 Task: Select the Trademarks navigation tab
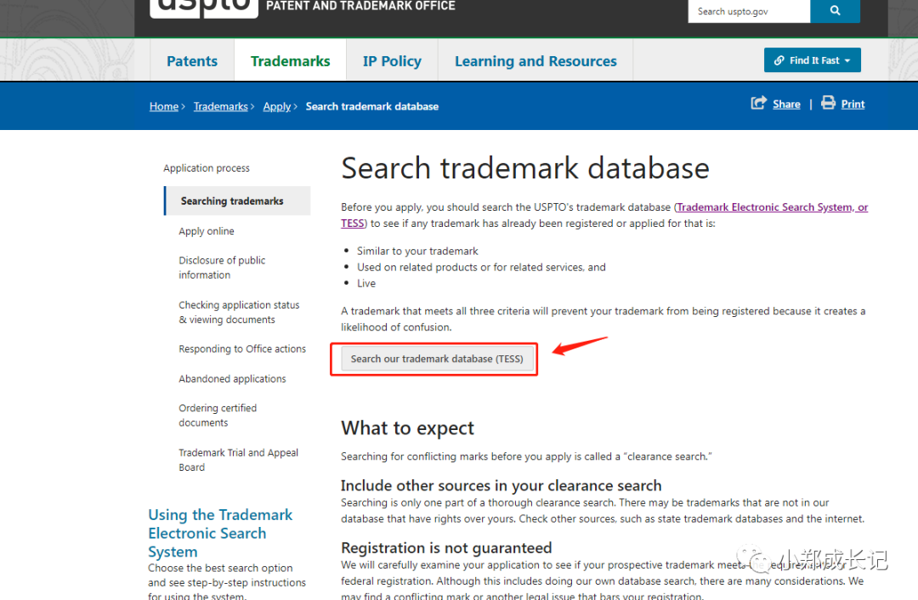tap(290, 61)
